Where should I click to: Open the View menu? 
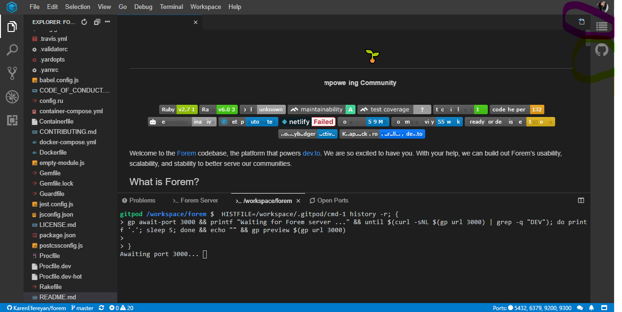coord(105,7)
